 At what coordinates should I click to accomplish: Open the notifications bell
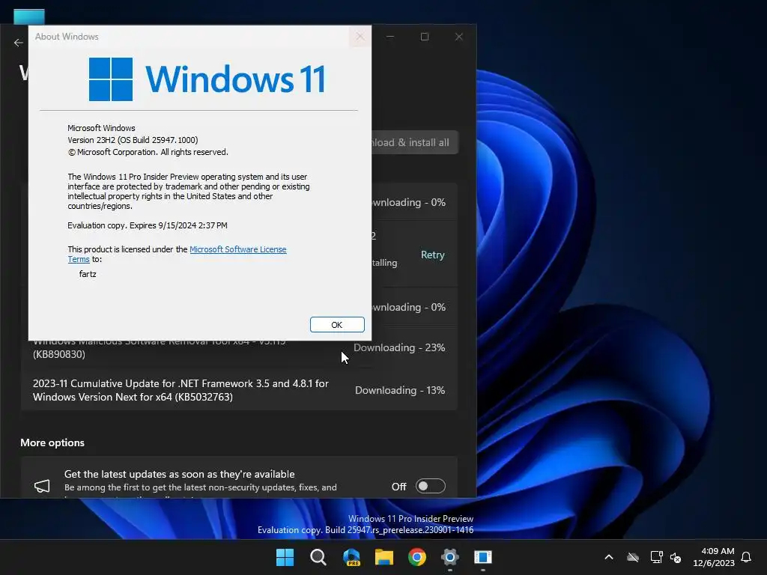[747, 557]
